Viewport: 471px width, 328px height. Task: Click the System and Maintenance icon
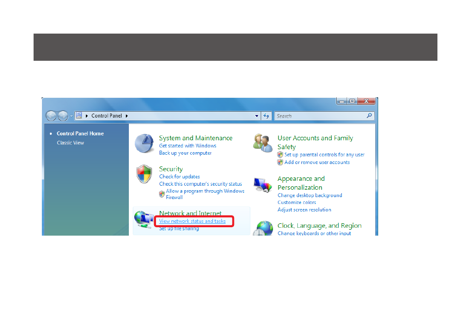[x=144, y=143]
